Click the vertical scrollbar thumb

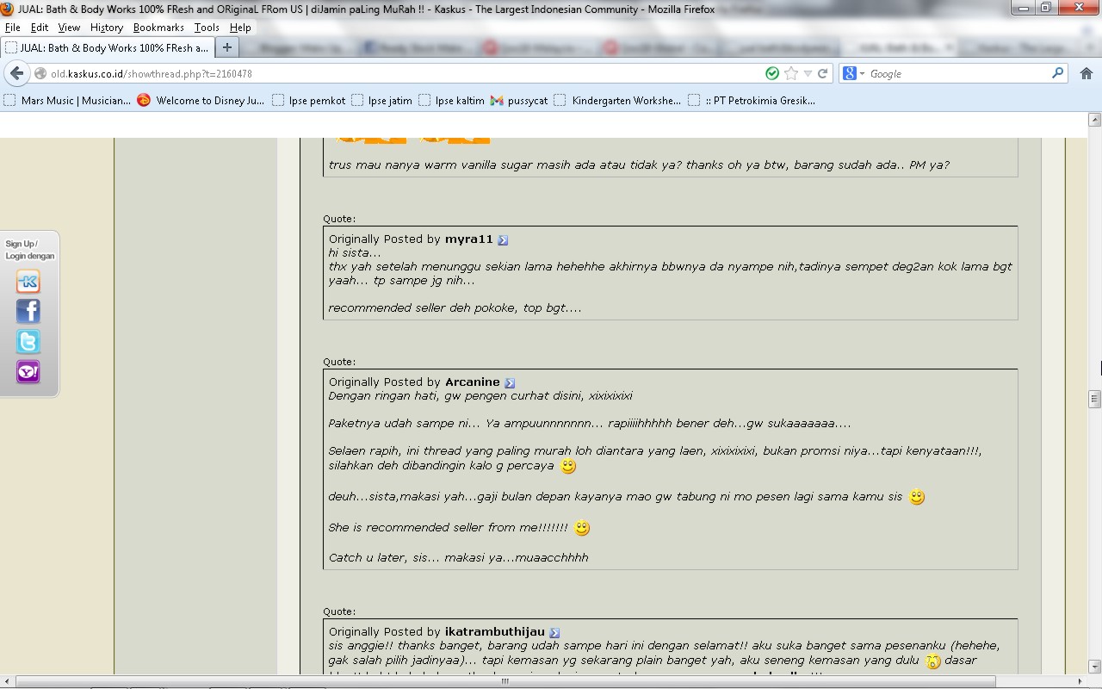[x=1094, y=399]
